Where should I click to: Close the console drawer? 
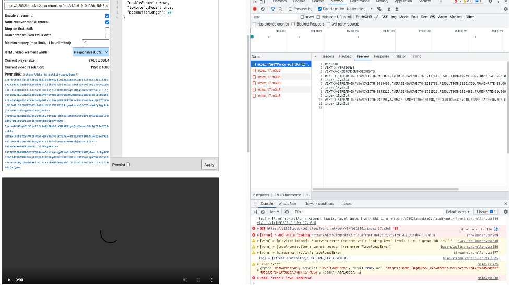point(506,204)
